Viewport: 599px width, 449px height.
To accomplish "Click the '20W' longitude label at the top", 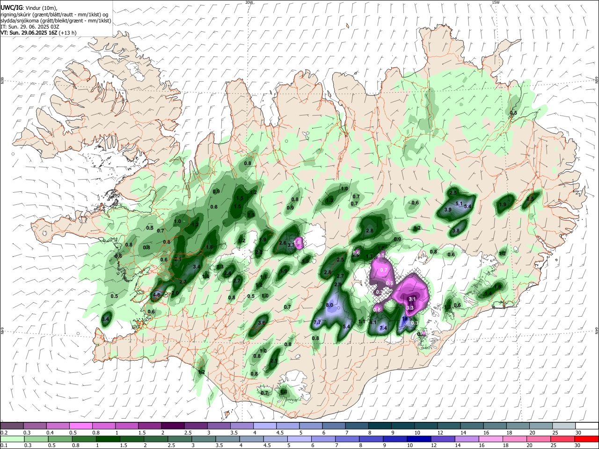I will point(249,2).
